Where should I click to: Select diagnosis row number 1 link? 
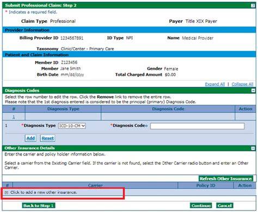pyautogui.click(x=14, y=117)
